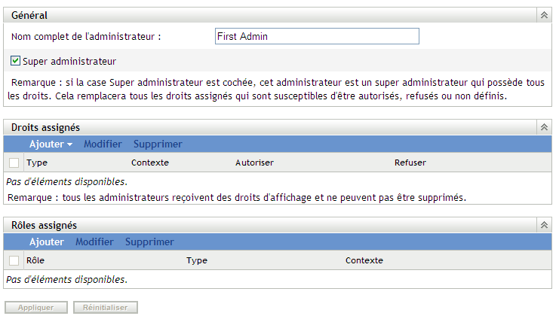559x319 pixels.
Task: Collapse the Droits assignés panel chevron
Action: pos(542,128)
